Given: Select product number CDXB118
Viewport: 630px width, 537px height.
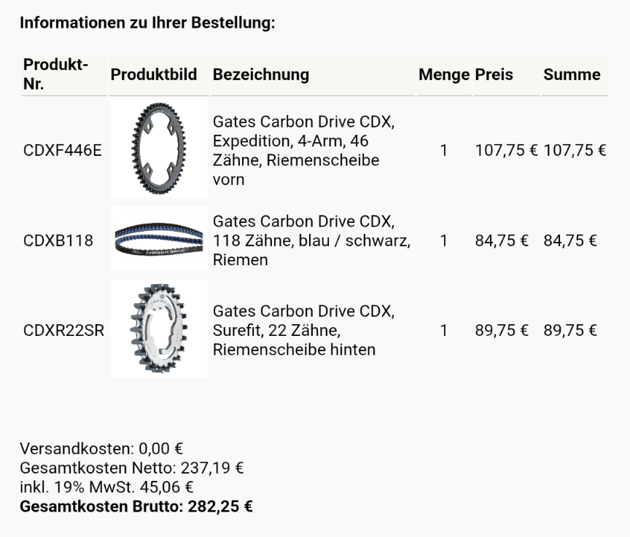Looking at the screenshot, I should pyautogui.click(x=58, y=240).
